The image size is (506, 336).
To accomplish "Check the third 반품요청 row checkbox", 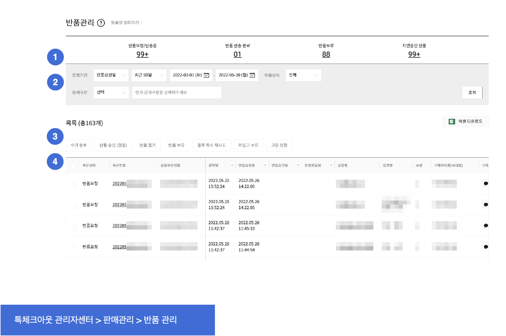I will click(73, 227).
